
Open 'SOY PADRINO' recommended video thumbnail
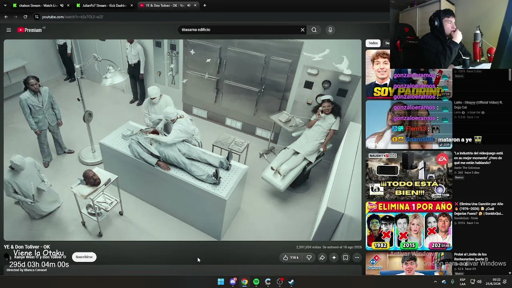409,74
